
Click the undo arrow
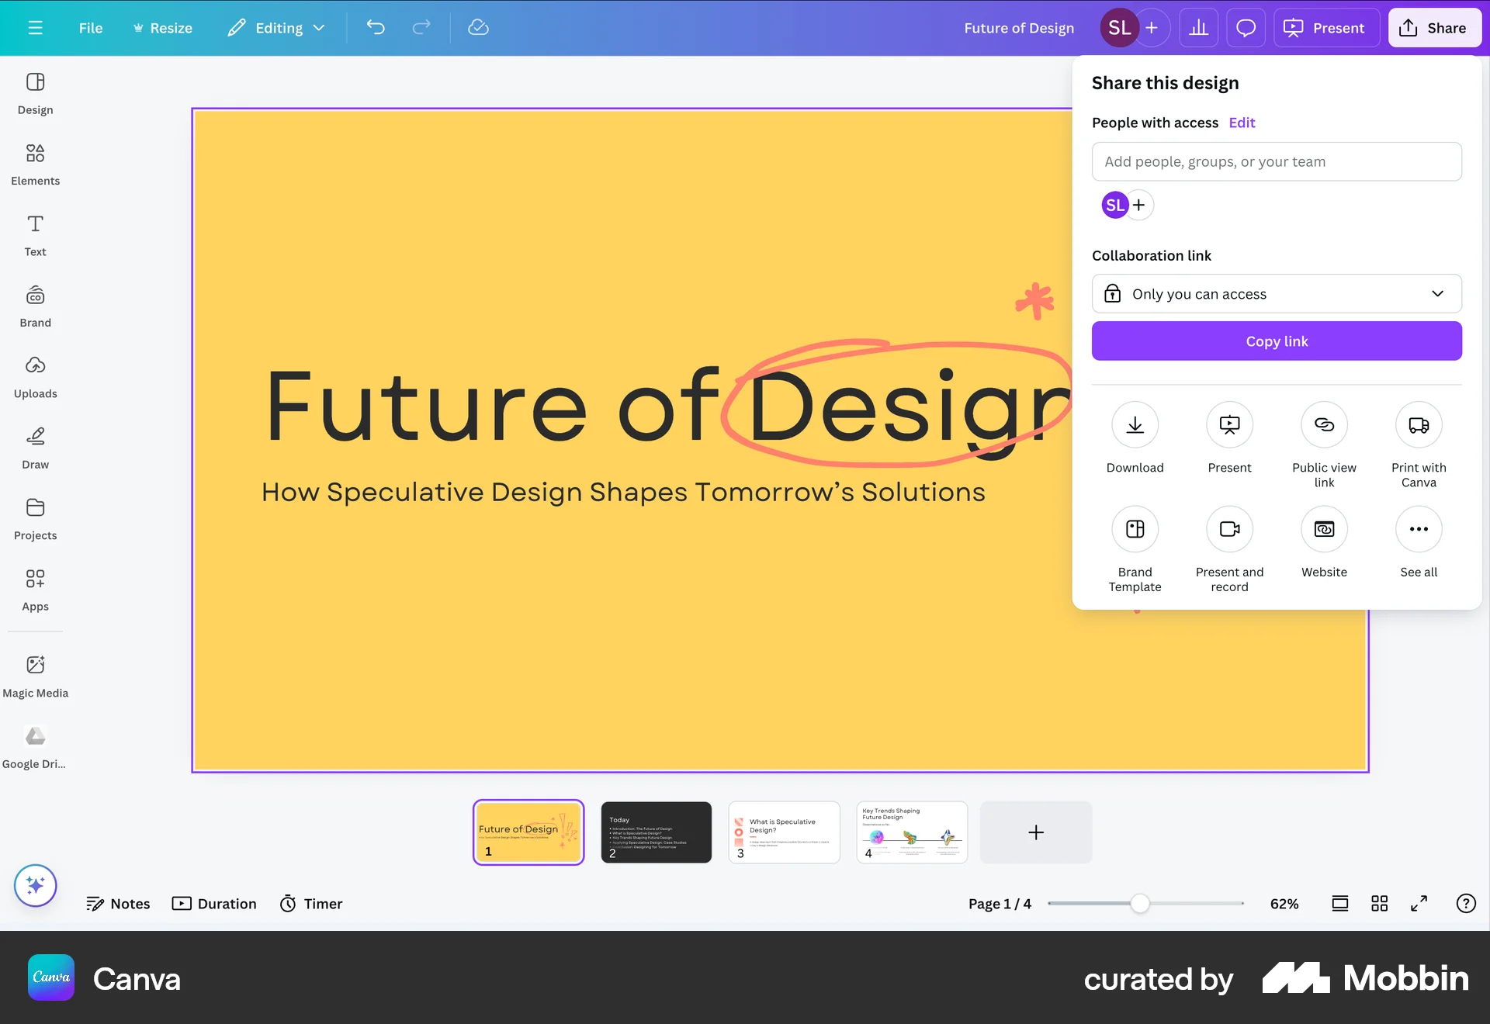376,27
